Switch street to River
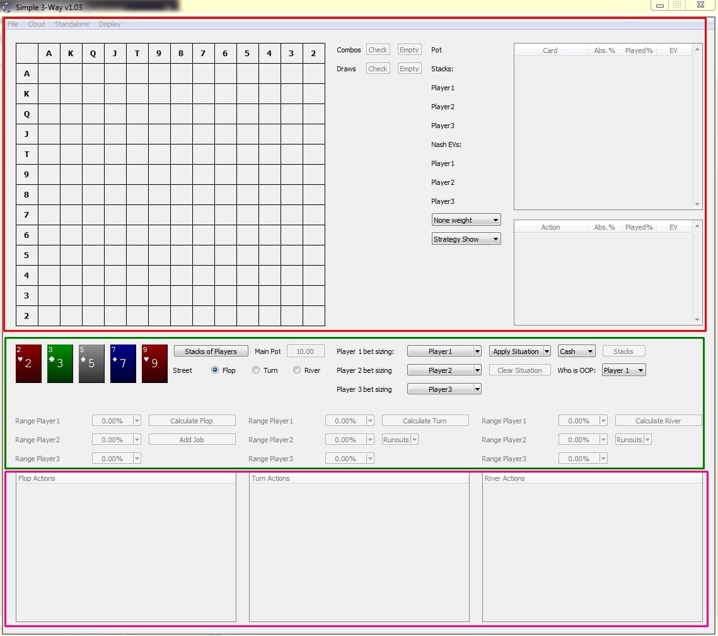The image size is (718, 636). 297,370
